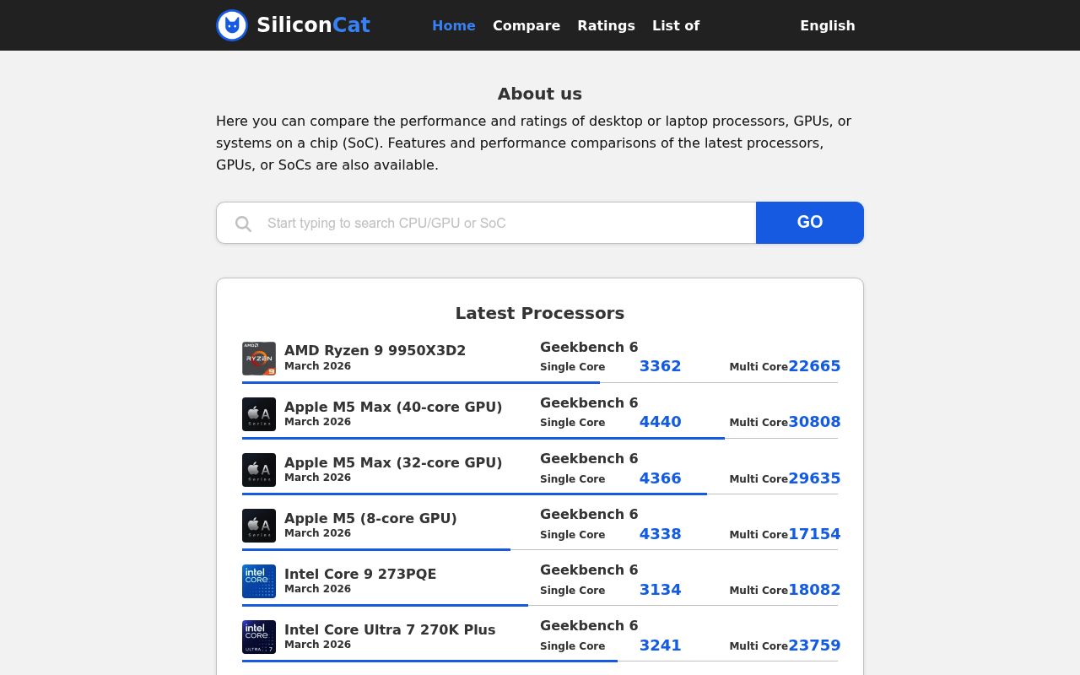Open Apple M5 Max (32-core GPU) link
This screenshot has height=675, width=1080.
pos(393,462)
